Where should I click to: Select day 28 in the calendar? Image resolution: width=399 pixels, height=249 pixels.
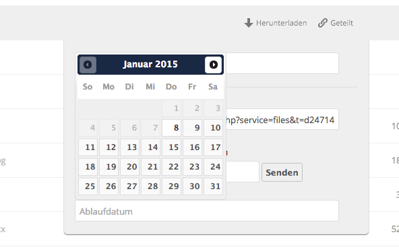point(151,186)
